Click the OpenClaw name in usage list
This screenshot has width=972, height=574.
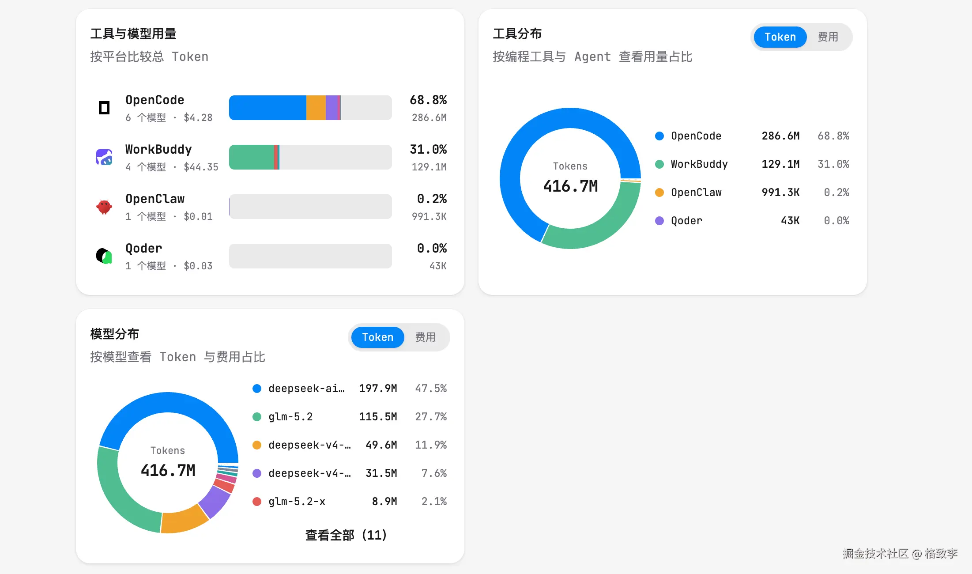(x=155, y=199)
